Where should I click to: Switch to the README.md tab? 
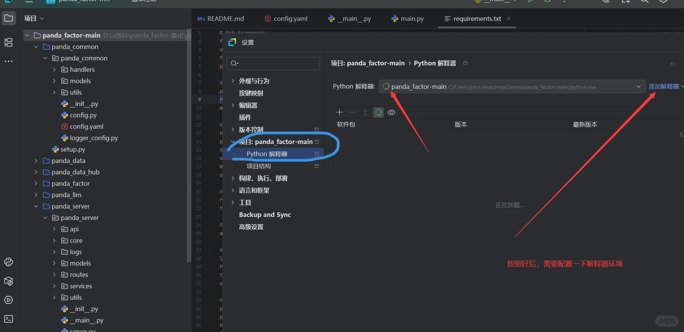221,19
